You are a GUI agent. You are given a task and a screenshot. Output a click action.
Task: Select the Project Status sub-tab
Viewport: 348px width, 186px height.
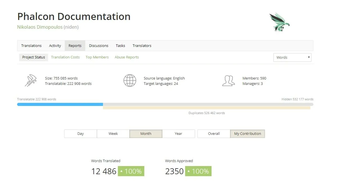click(34, 57)
